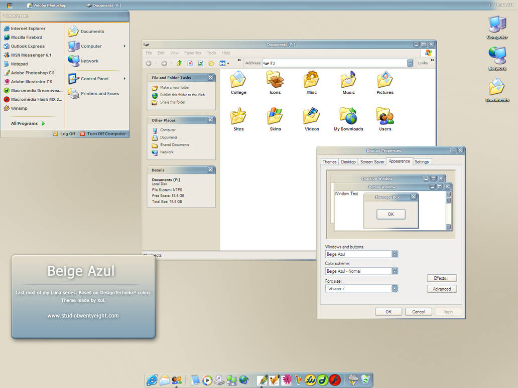Select the Users folder
This screenshot has height=388, width=518.
tap(385, 119)
